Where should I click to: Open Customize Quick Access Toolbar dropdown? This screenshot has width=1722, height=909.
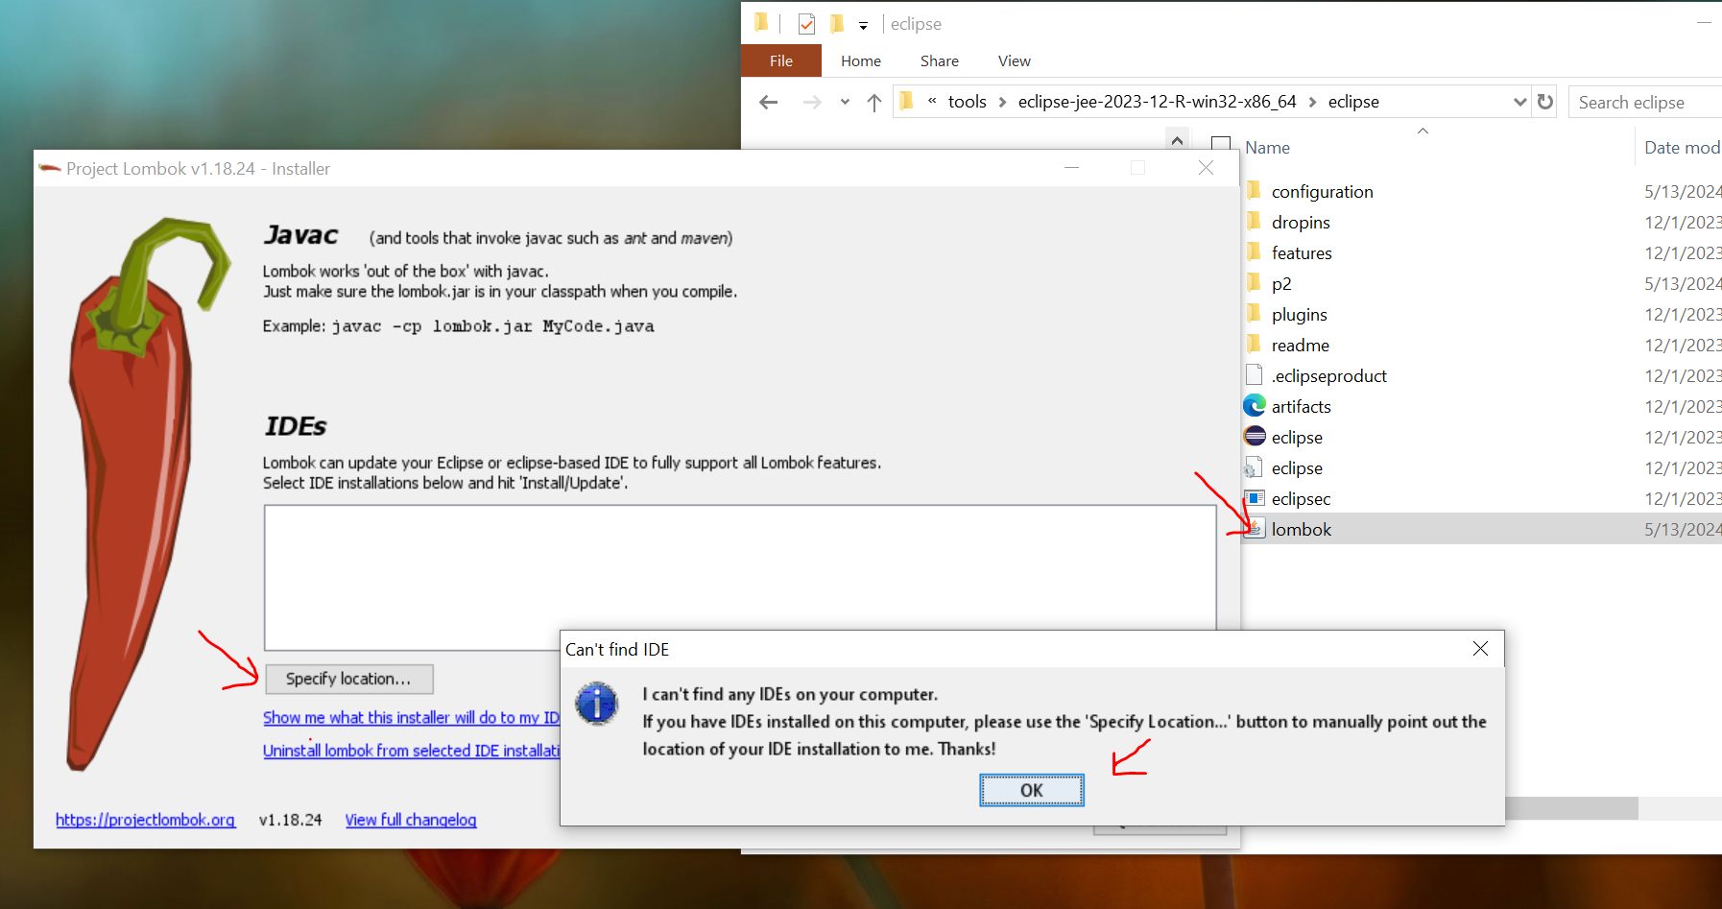863,25
